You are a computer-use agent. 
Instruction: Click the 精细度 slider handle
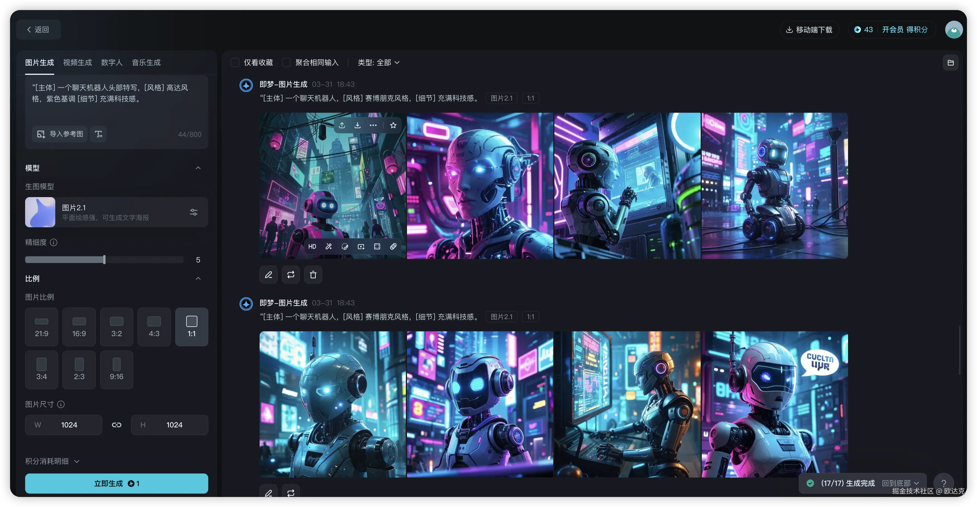(104, 260)
